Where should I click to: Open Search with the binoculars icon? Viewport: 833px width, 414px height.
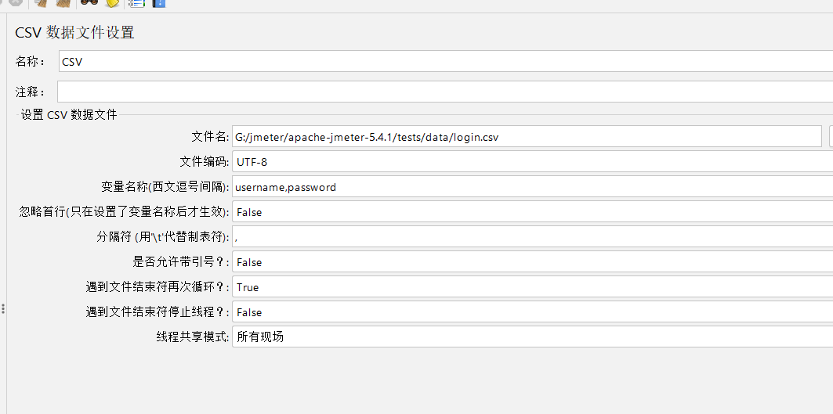pyautogui.click(x=89, y=2)
